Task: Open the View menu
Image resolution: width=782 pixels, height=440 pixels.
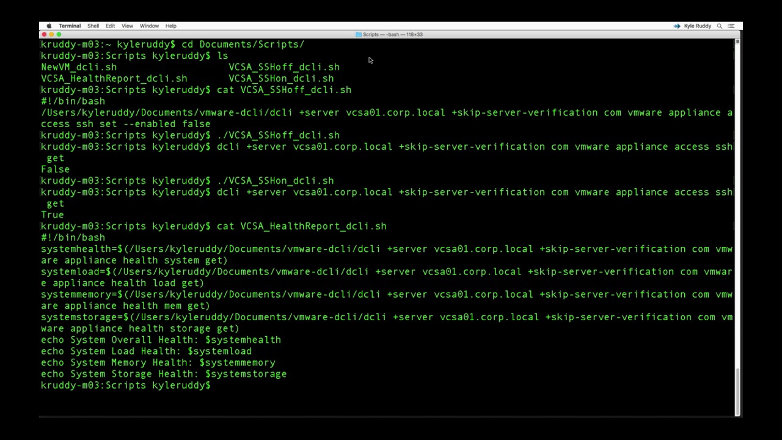Action: click(x=127, y=26)
